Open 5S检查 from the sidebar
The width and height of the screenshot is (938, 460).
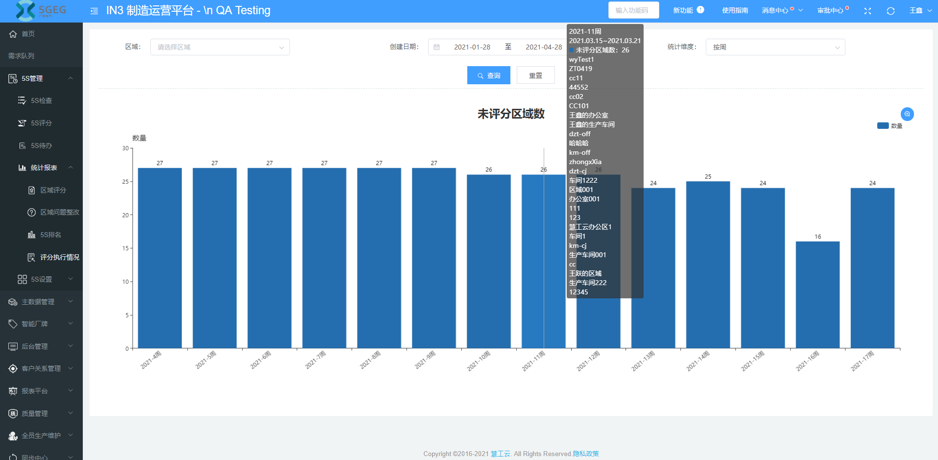(x=41, y=100)
